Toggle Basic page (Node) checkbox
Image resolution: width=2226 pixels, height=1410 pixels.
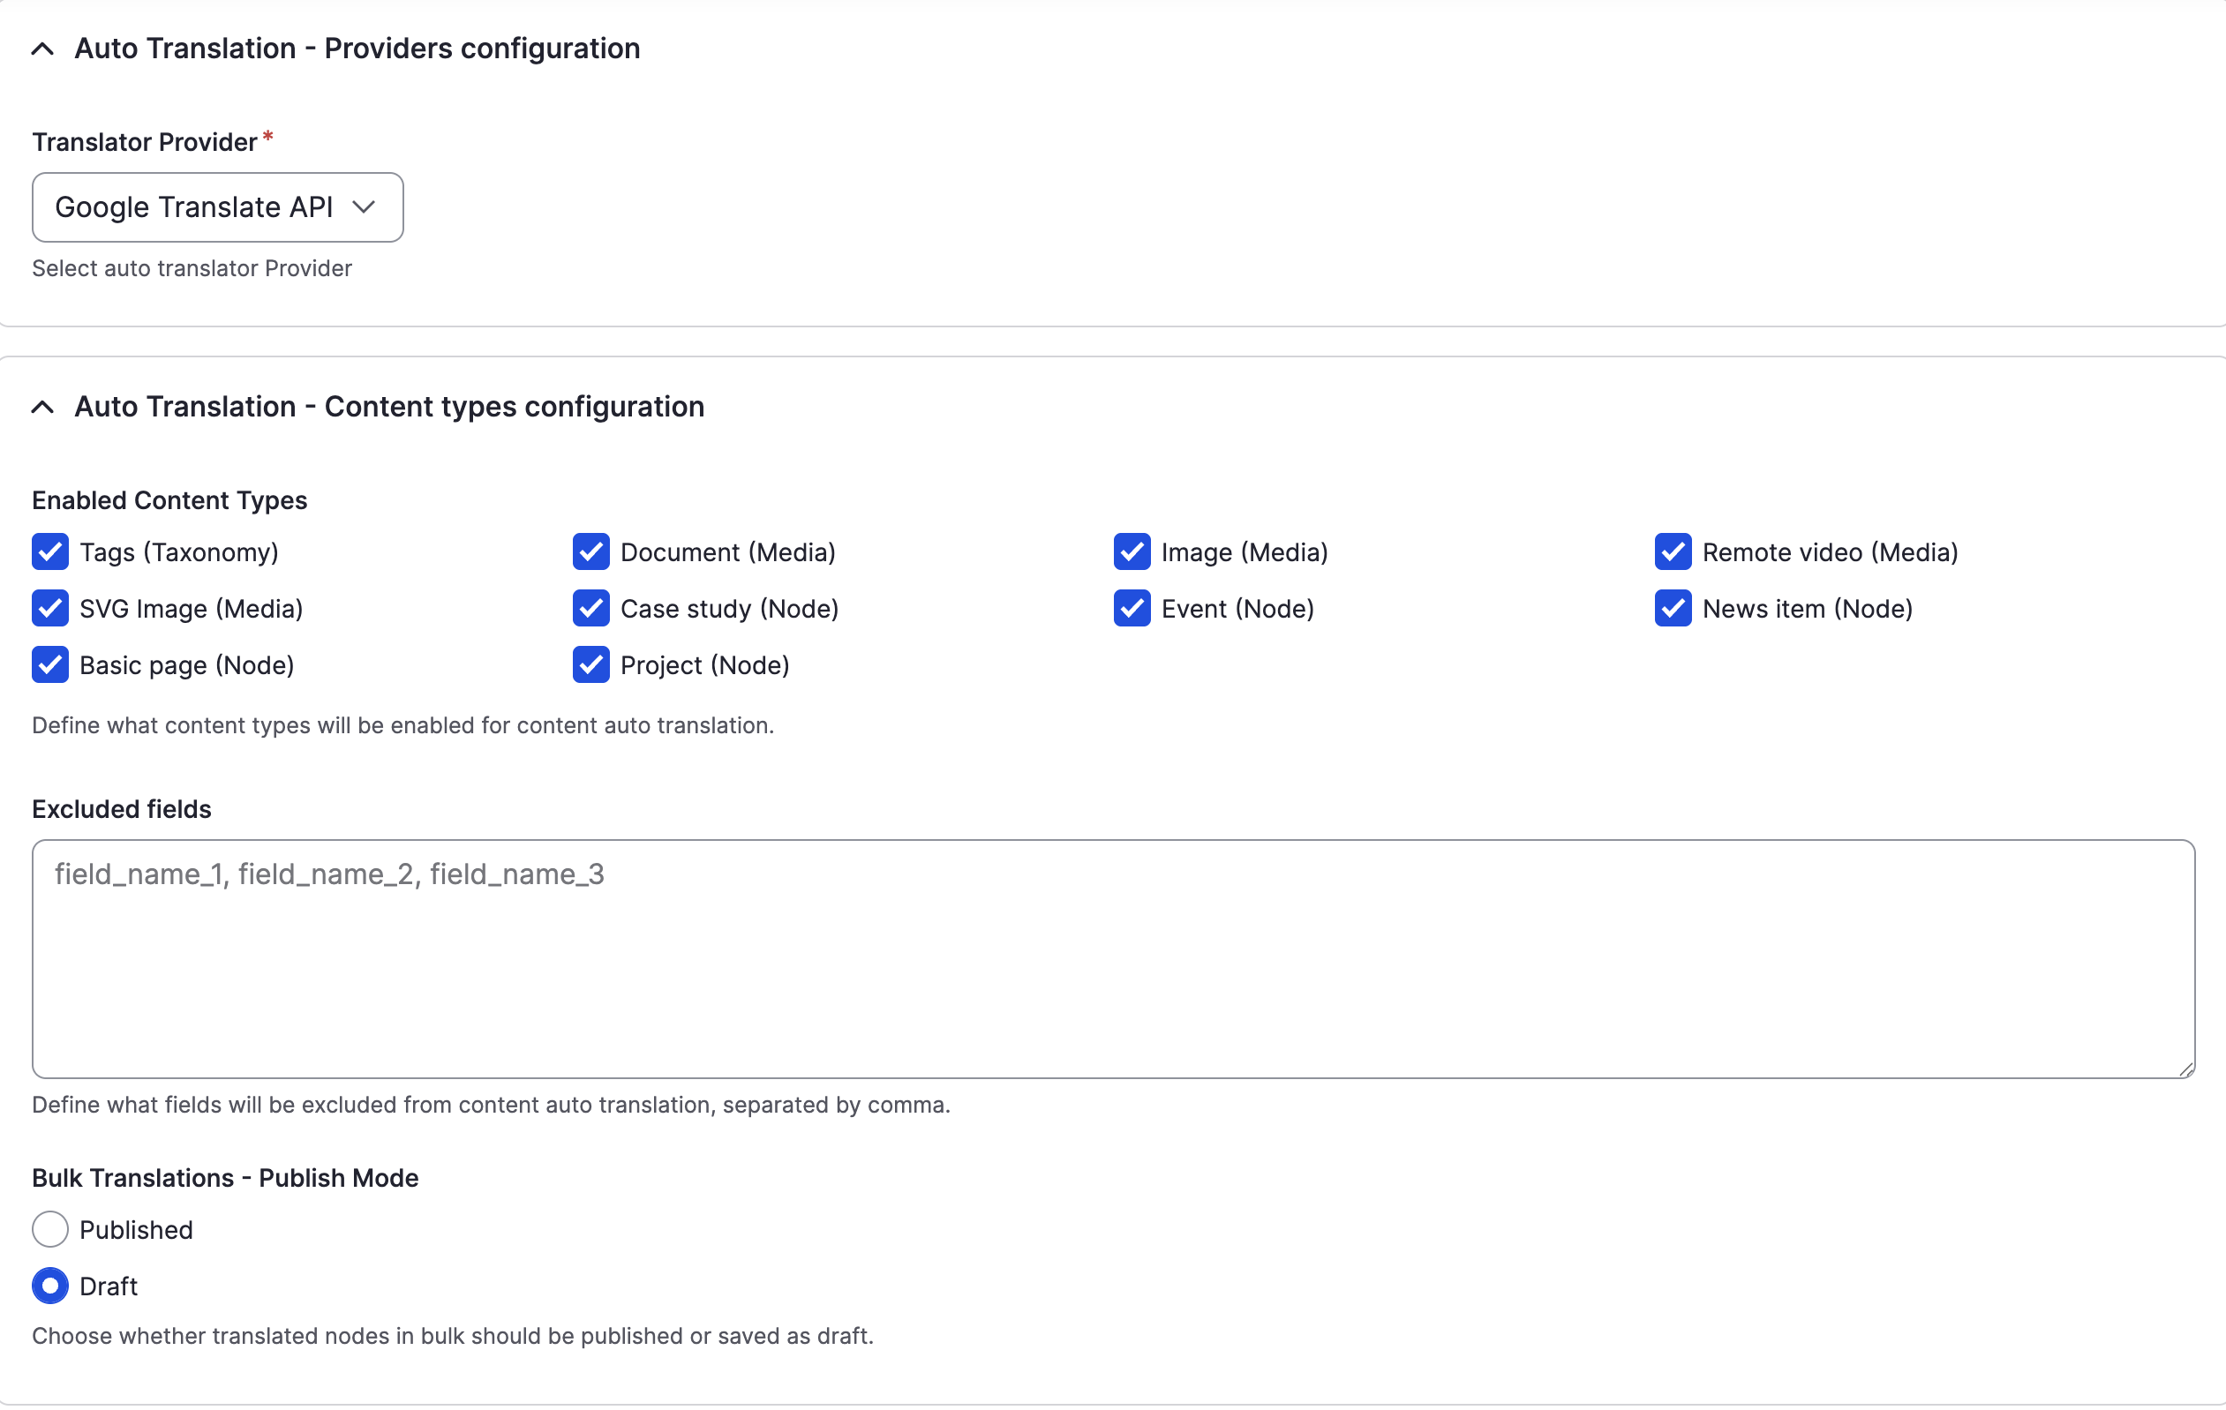coord(50,665)
